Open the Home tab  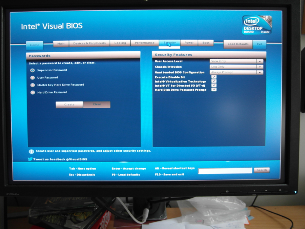pyautogui.click(x=35, y=45)
